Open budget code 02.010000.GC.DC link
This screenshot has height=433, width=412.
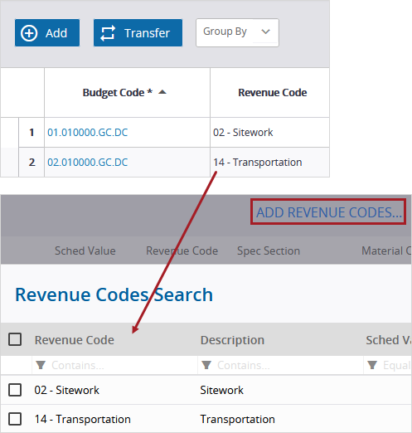coord(88,163)
